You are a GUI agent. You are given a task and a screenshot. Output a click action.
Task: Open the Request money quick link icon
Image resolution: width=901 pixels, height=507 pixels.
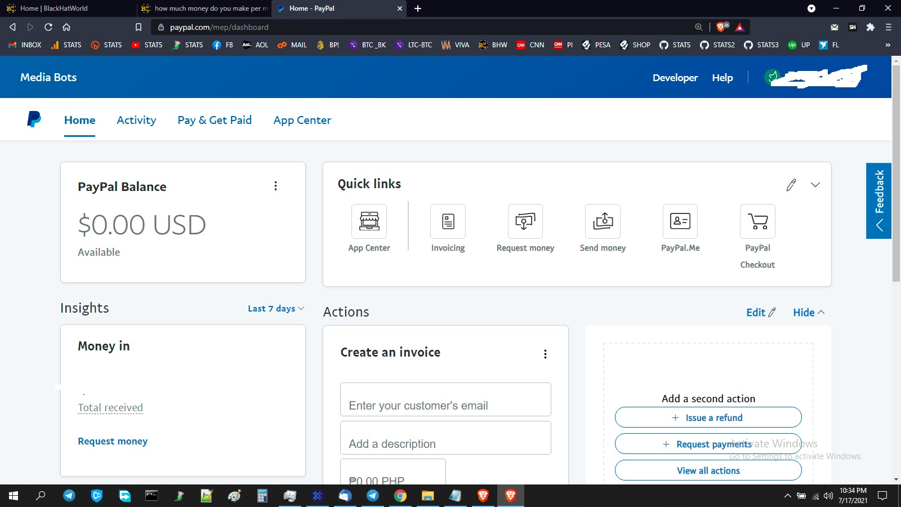[525, 221]
